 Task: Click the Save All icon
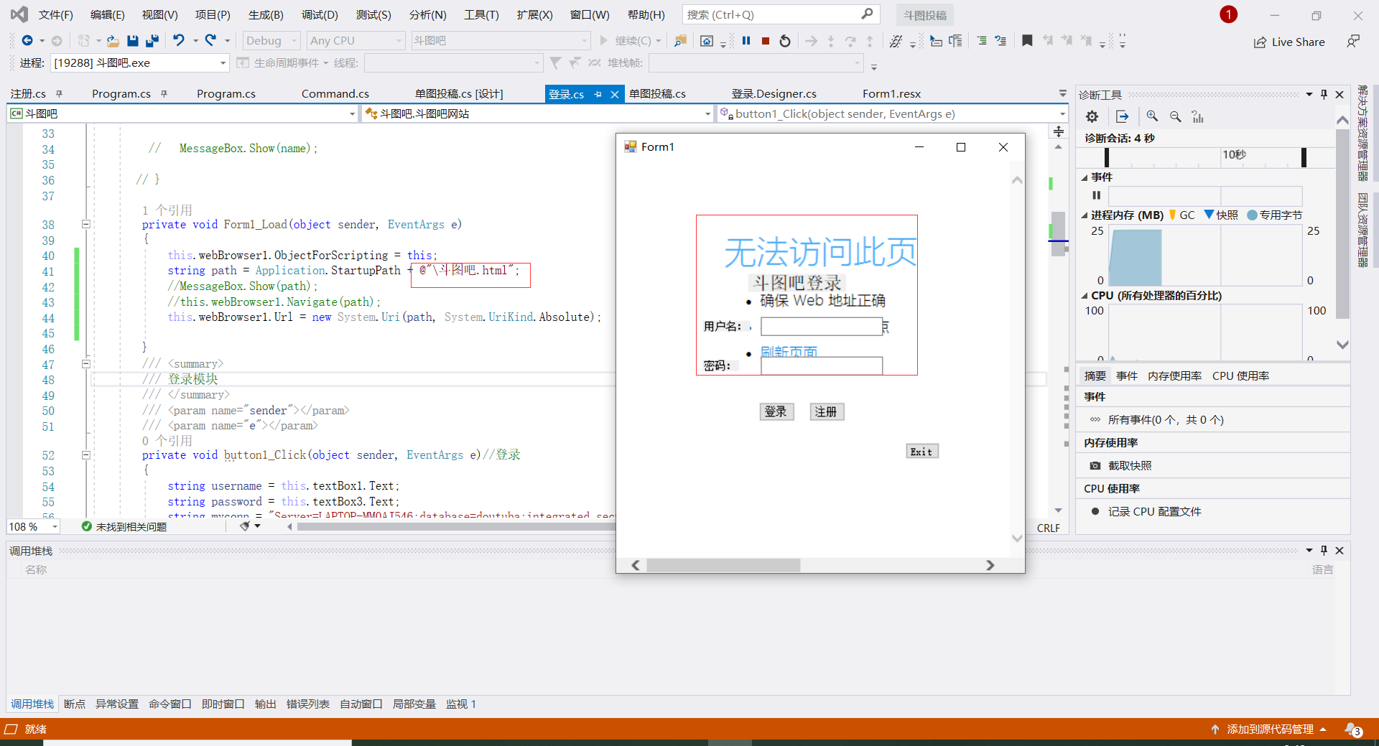[x=152, y=41]
